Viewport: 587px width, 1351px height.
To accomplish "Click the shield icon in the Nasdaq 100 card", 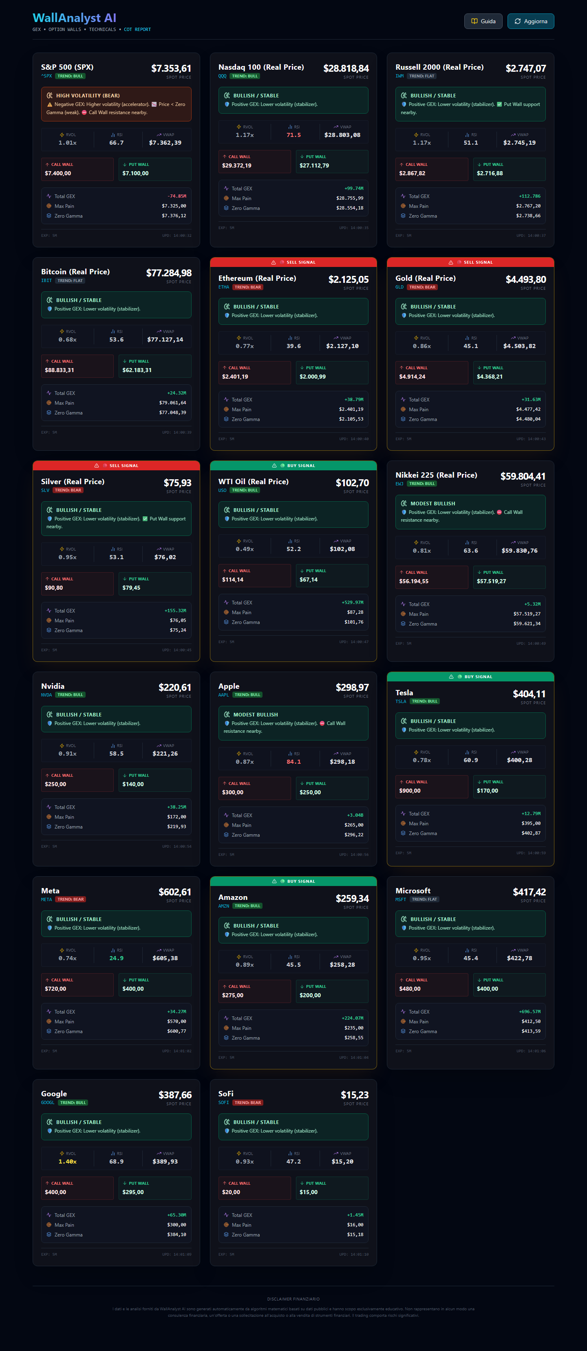I will pyautogui.click(x=227, y=104).
